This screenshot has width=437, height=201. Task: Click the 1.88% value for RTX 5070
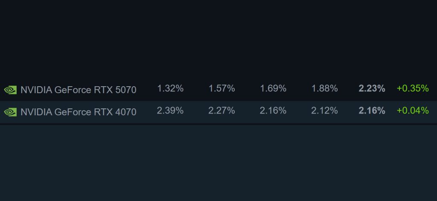(324, 89)
